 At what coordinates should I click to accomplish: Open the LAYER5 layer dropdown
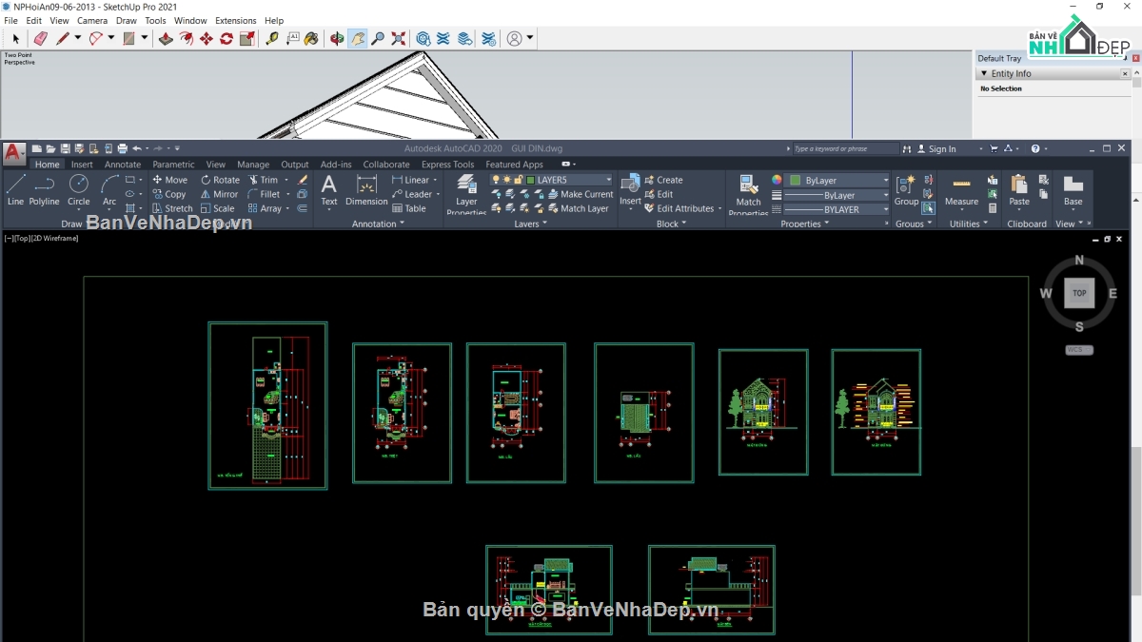tap(609, 179)
